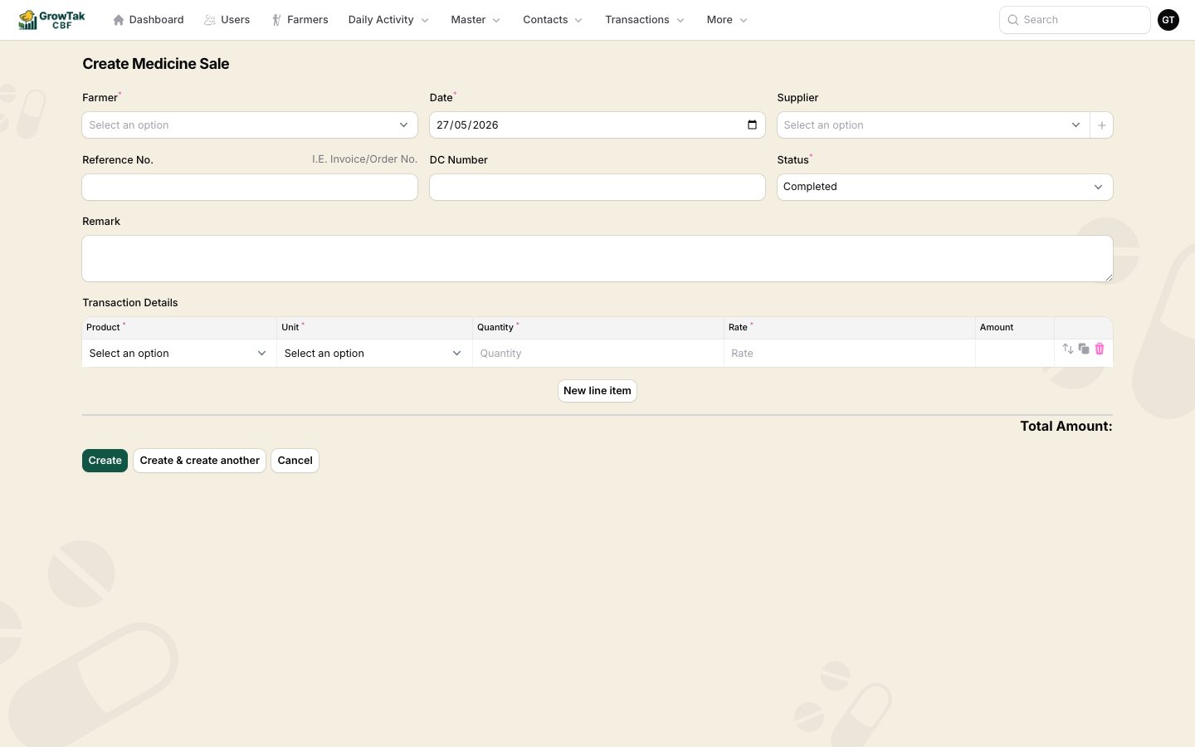This screenshot has height=747, width=1195.
Task: Duplicate the line item with copy icon
Action: pyautogui.click(x=1084, y=349)
